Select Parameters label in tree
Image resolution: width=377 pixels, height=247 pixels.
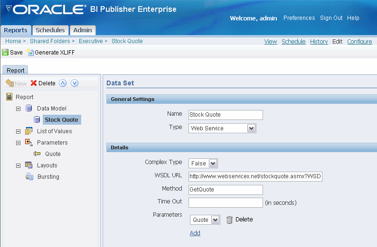tap(52, 143)
